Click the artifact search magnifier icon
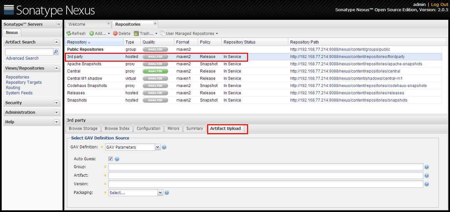Image resolution: width=450 pixels, height=212 pixels. [56, 52]
